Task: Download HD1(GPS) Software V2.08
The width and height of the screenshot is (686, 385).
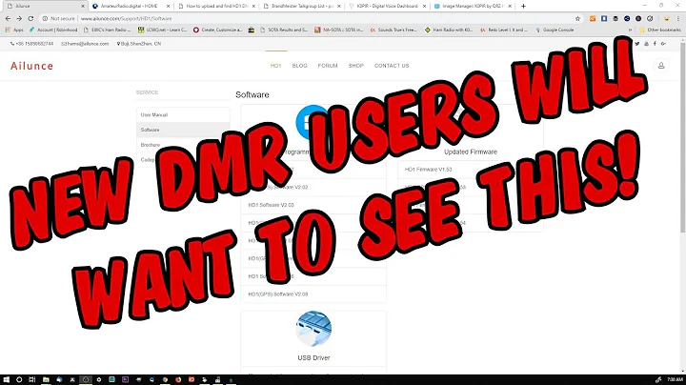Action: point(278,294)
